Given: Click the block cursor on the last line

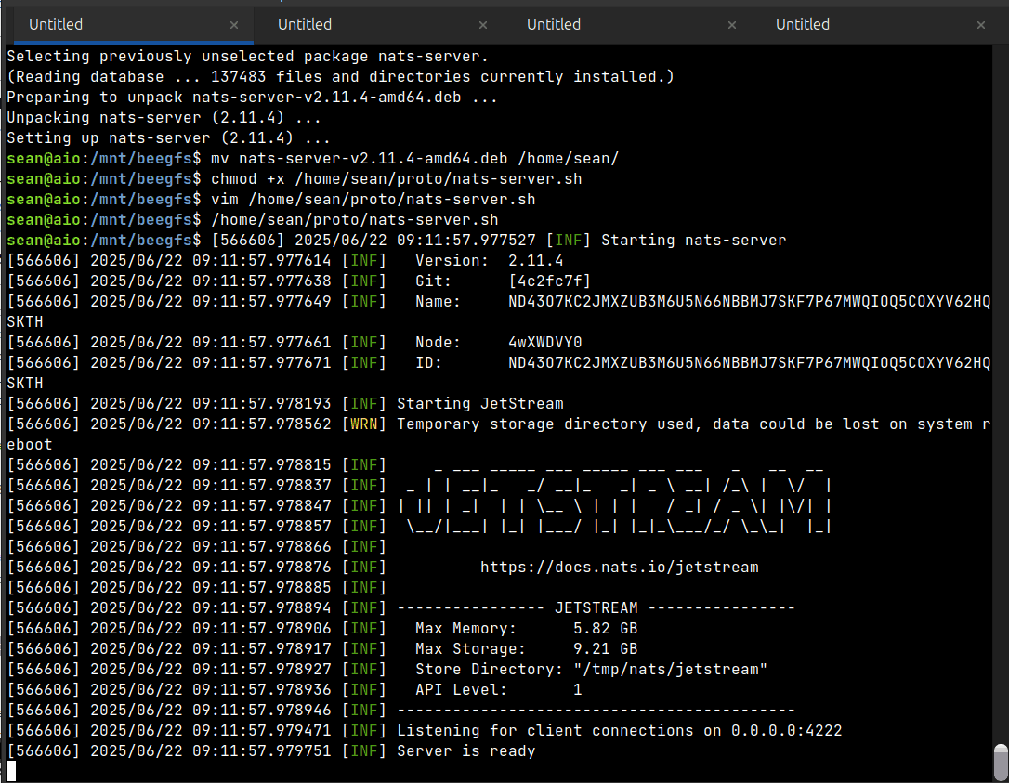Looking at the screenshot, I should [x=11, y=771].
